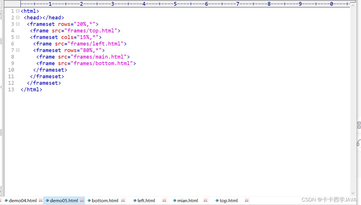Click the CSDN @卡卡西学JAVA watermark link
This screenshot has width=361, height=205.
coord(328,200)
